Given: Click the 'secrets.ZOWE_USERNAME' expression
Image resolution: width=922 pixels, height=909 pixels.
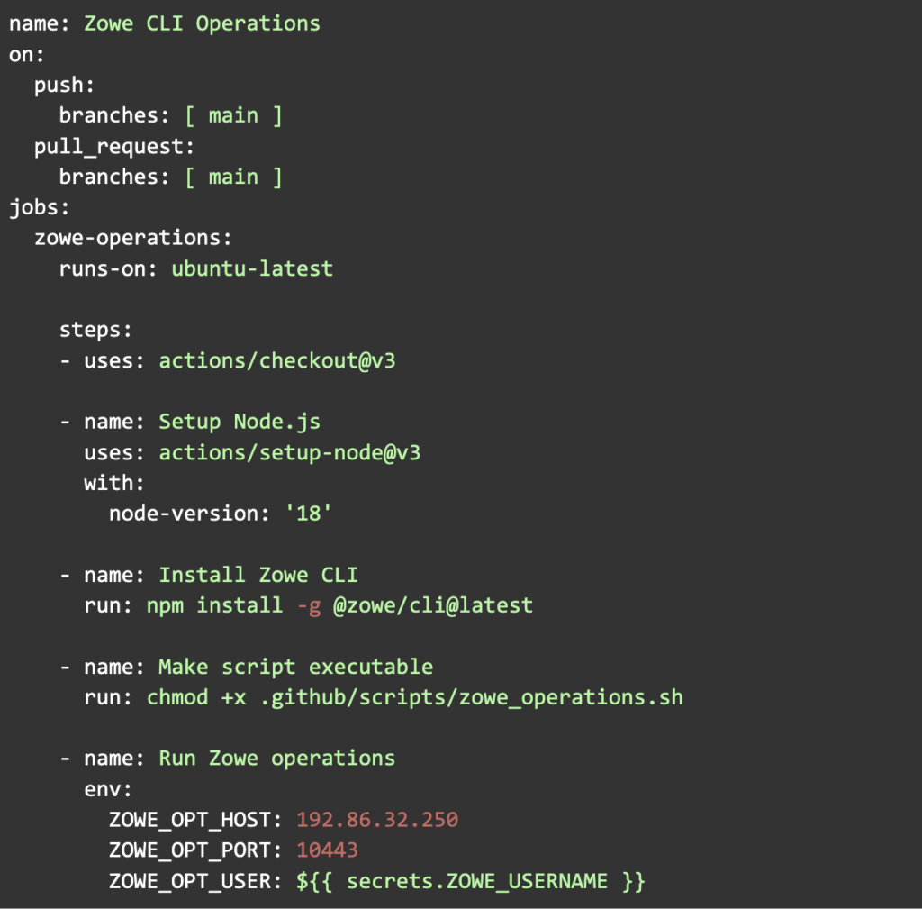Looking at the screenshot, I should 477,881.
